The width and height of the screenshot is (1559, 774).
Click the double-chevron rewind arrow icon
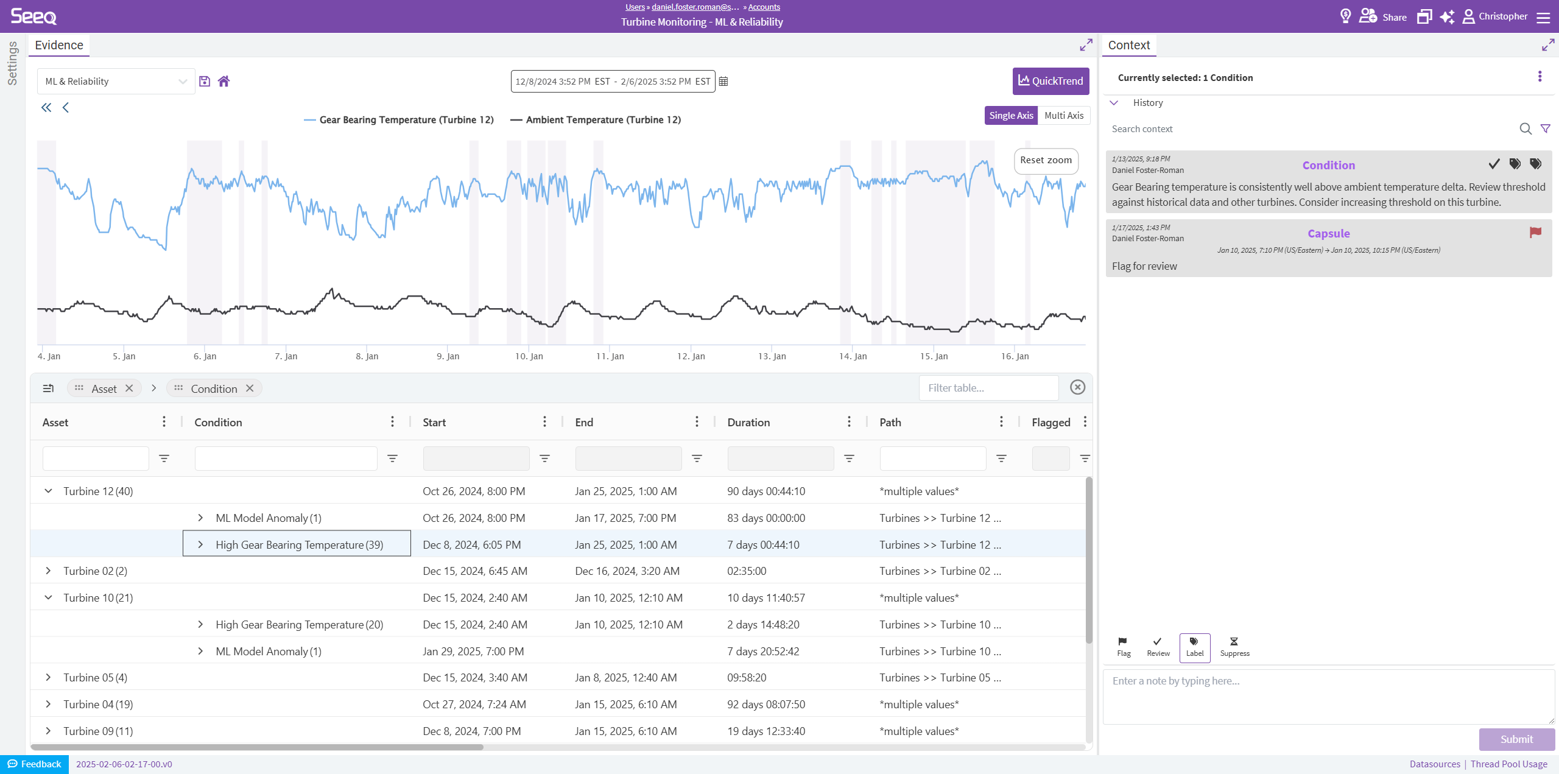point(46,108)
